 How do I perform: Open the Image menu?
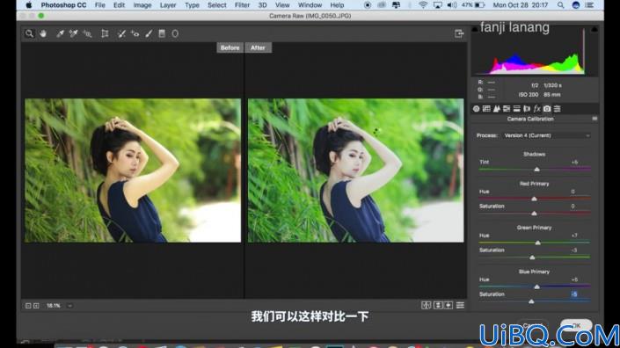[x=142, y=5]
